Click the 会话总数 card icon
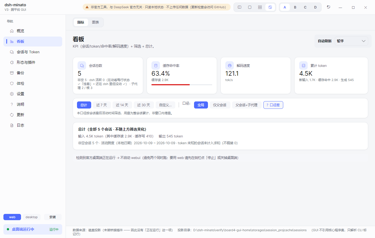 click(82, 65)
